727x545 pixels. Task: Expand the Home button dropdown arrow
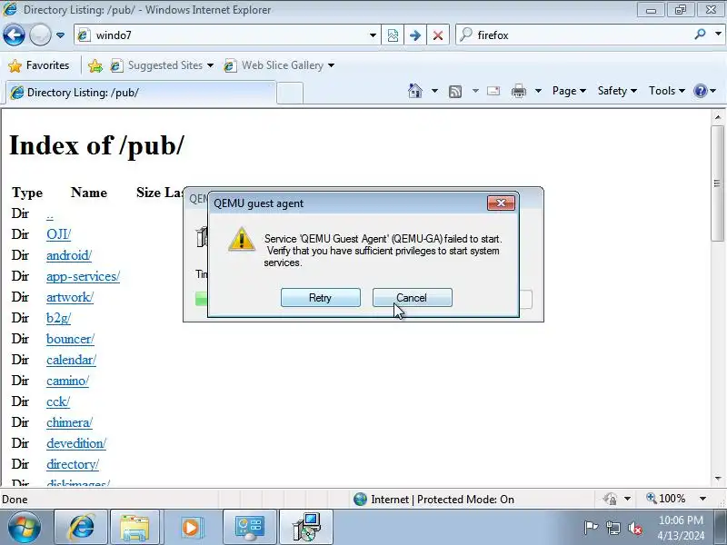pos(434,91)
